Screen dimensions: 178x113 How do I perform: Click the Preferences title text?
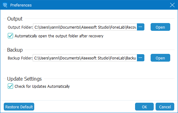click(x=21, y=5)
